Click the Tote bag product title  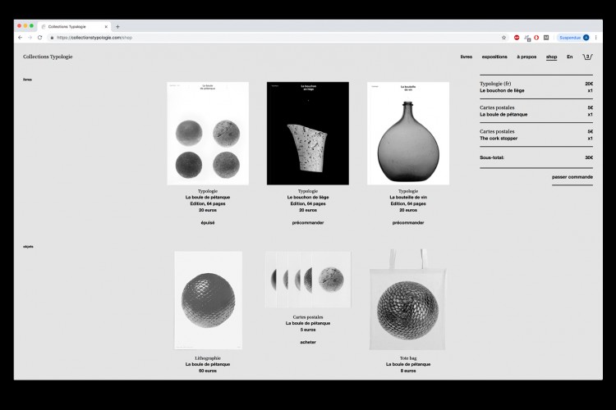click(x=408, y=358)
